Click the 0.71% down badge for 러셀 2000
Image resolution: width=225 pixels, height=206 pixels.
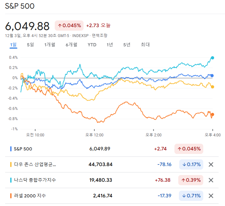pyautogui.click(x=191, y=196)
